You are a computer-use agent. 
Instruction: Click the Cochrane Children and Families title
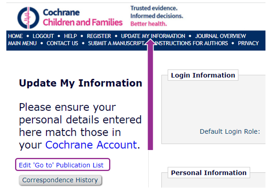(83, 17)
